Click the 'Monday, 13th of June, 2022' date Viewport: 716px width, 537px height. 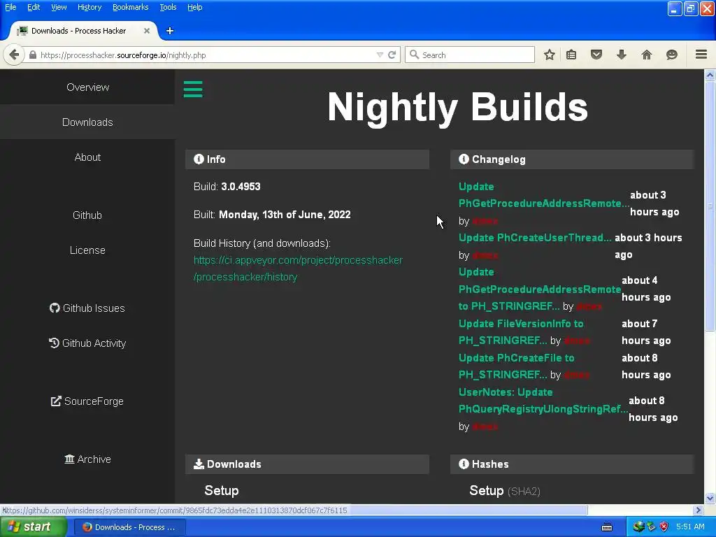(285, 215)
